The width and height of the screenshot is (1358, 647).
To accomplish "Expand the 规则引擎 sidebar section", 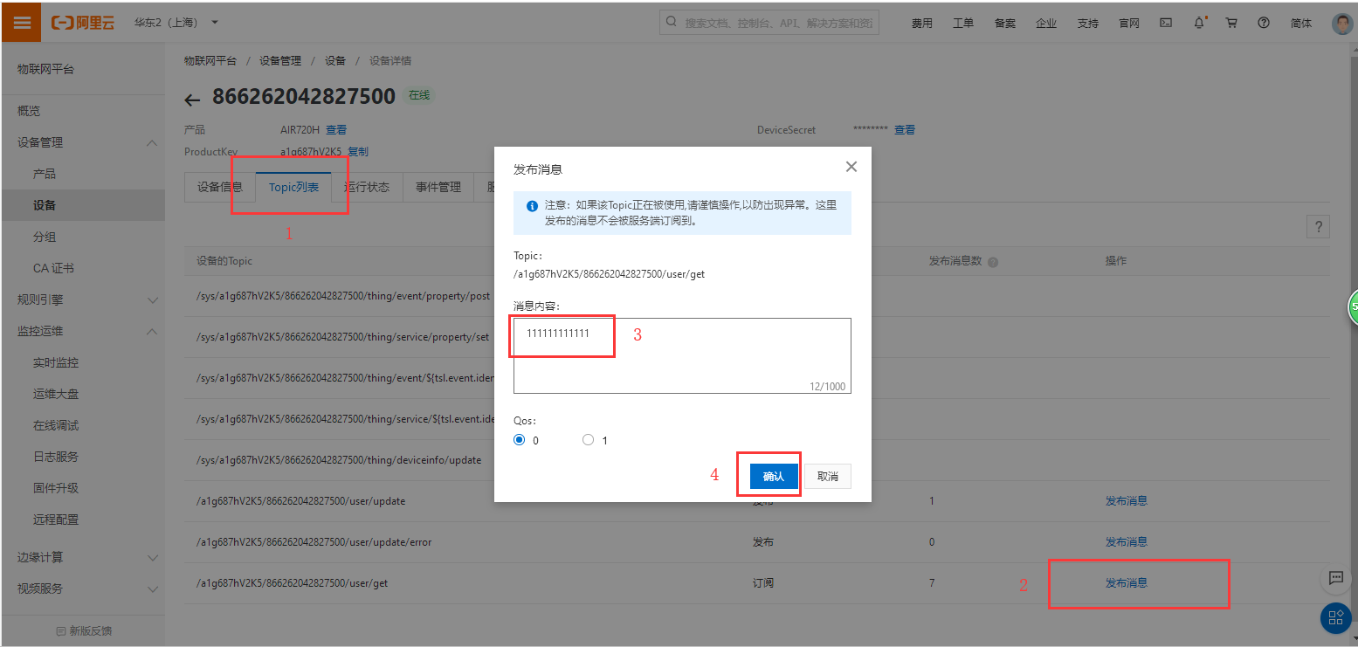I will [152, 300].
